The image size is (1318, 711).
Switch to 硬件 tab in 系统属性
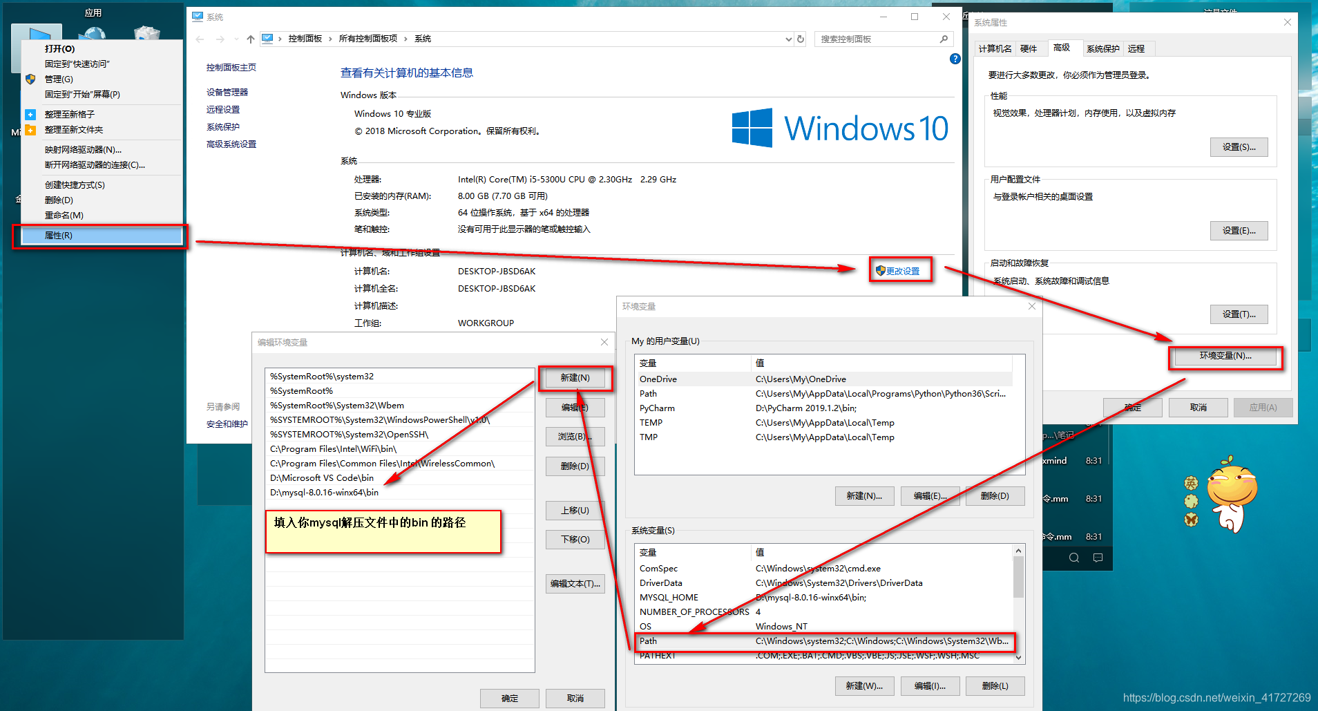coord(1029,48)
